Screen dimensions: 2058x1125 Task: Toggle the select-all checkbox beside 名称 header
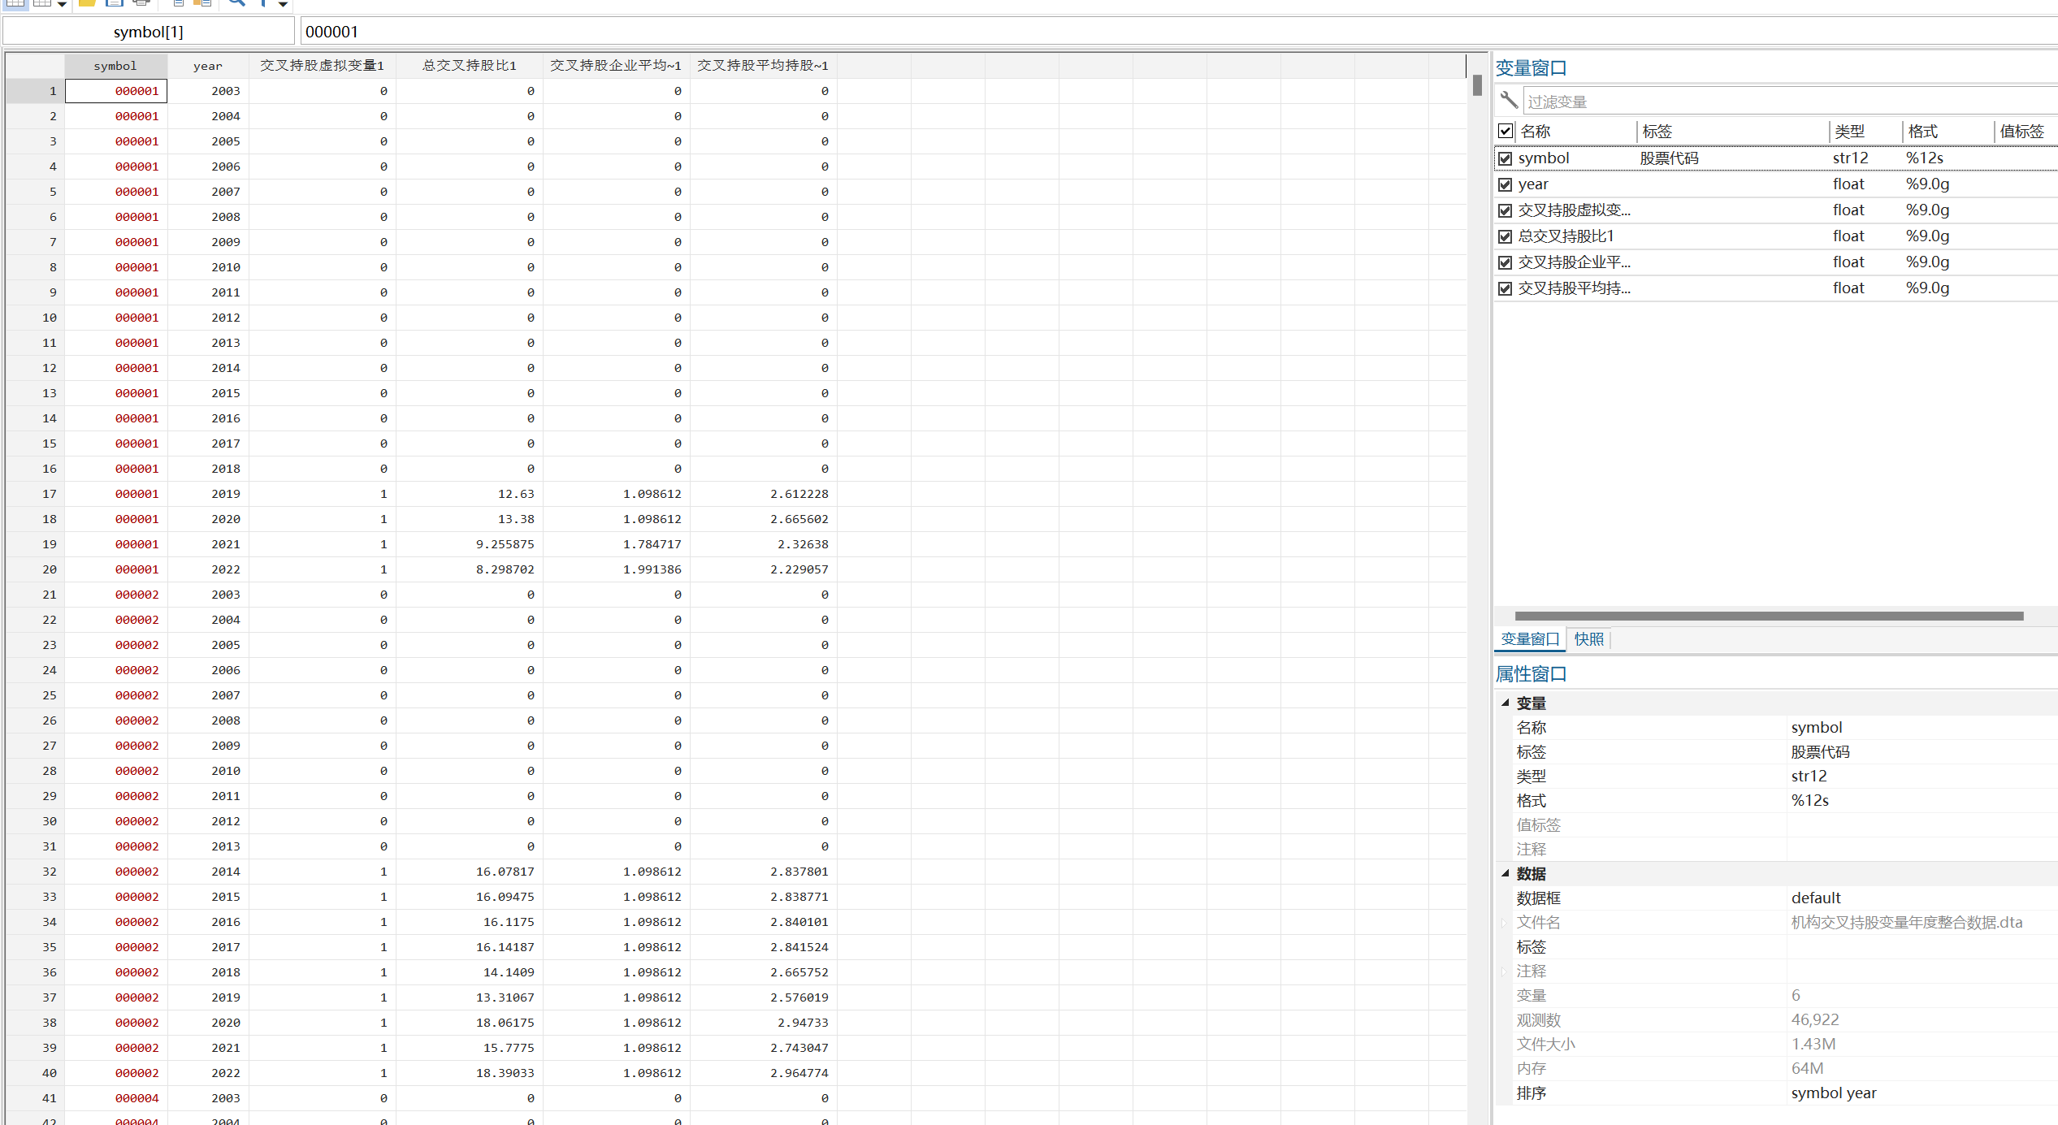click(1506, 131)
